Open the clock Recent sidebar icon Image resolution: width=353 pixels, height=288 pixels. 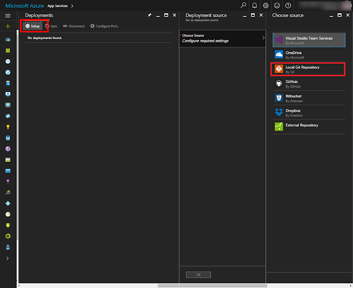(x=8, y=61)
